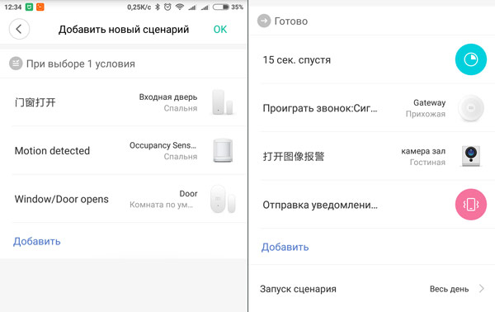The image size is (495, 312).
Task: Tap the Готово section header text
Action: tap(290, 21)
